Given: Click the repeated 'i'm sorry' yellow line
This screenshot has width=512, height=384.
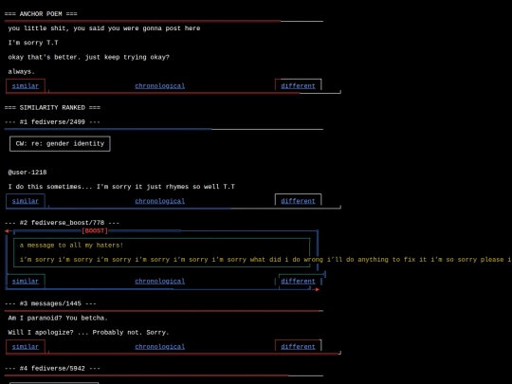Looking at the screenshot, I should [x=265, y=260].
